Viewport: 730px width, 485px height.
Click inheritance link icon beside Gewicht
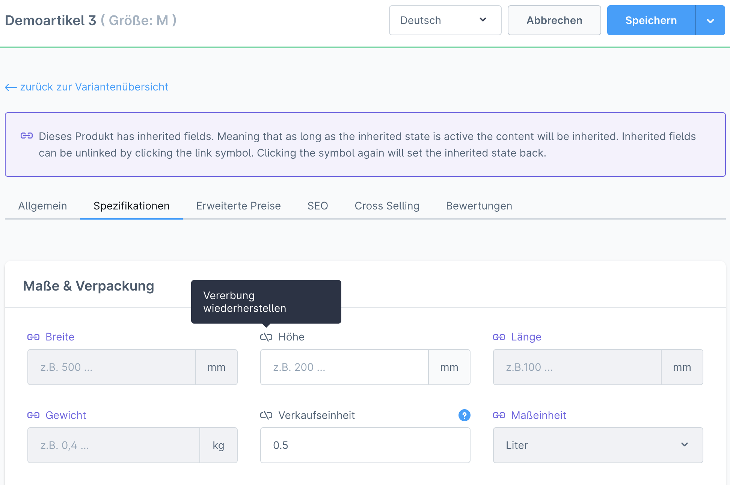click(33, 415)
